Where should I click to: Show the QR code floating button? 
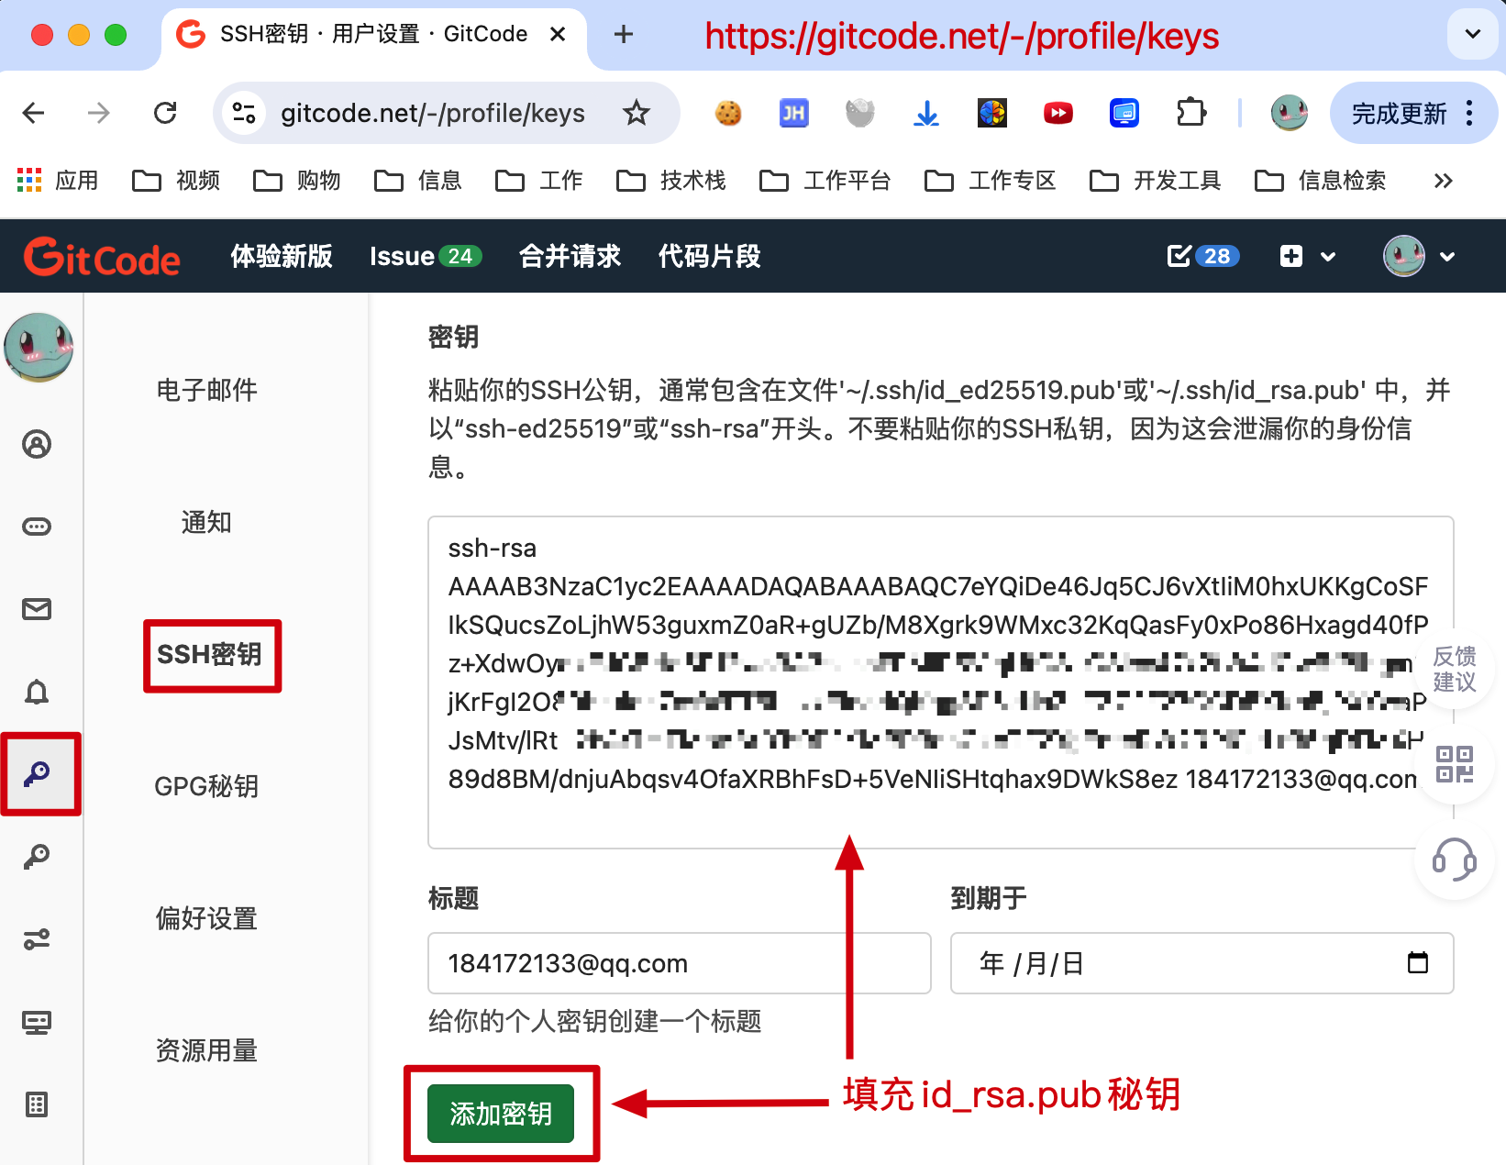1455,764
